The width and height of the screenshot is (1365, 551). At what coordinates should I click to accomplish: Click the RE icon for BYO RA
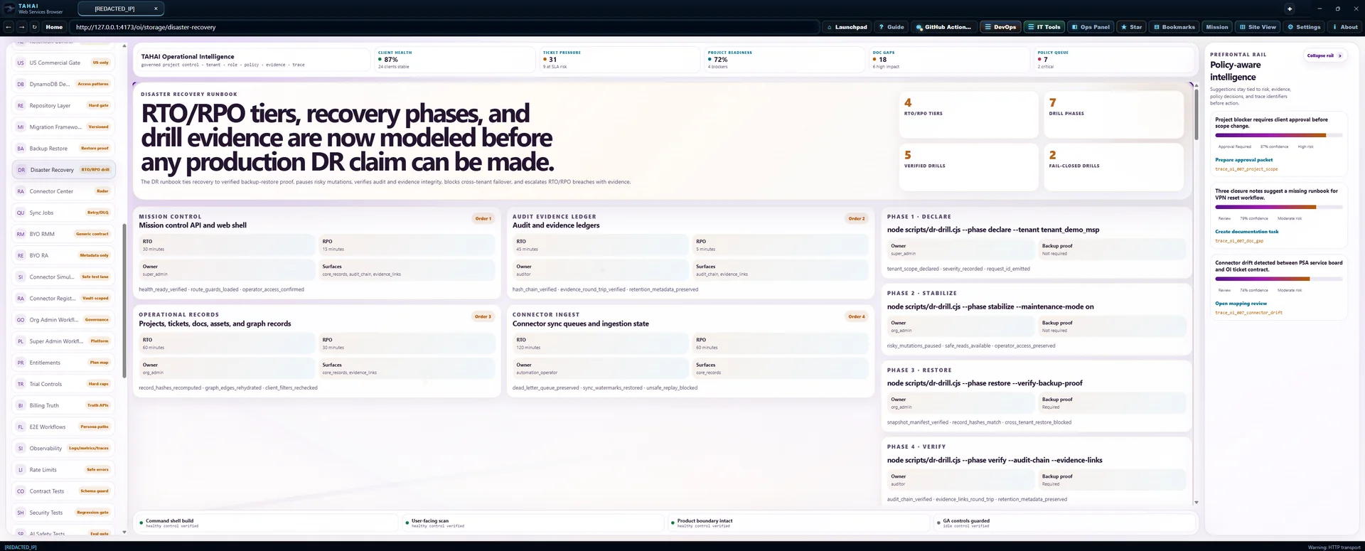(x=21, y=255)
